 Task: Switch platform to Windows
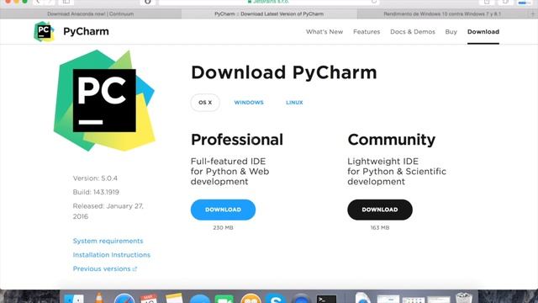tap(249, 103)
